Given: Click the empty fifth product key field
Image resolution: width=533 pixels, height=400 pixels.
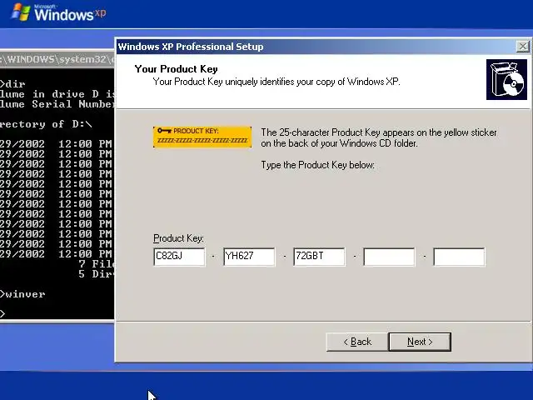Looking at the screenshot, I should tap(459, 257).
